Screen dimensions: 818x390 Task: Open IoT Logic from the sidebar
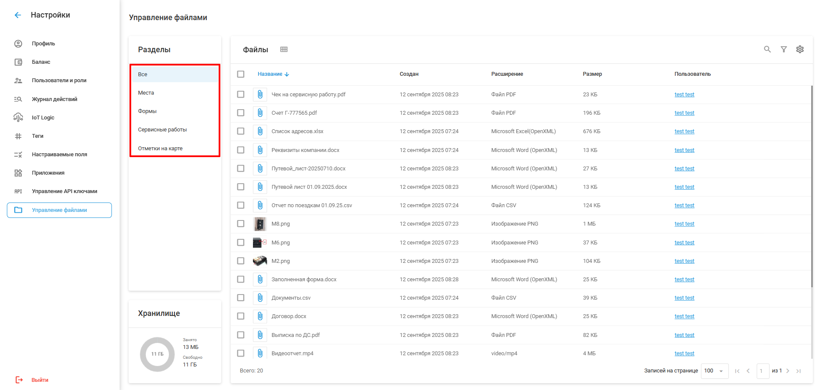[43, 118]
